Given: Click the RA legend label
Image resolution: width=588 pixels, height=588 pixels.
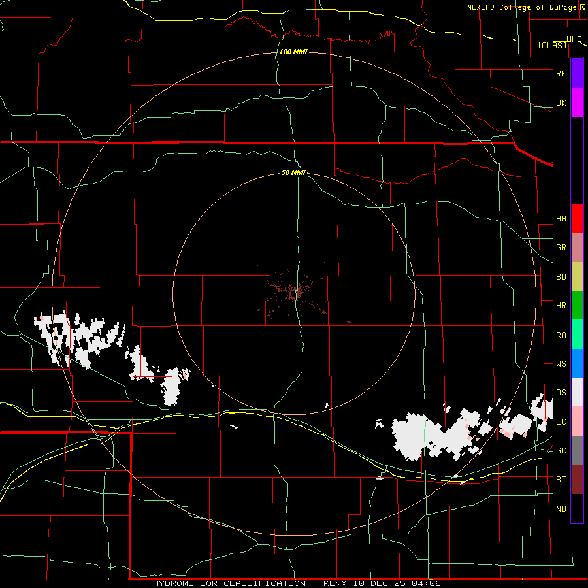Looking at the screenshot, I should [x=561, y=335].
